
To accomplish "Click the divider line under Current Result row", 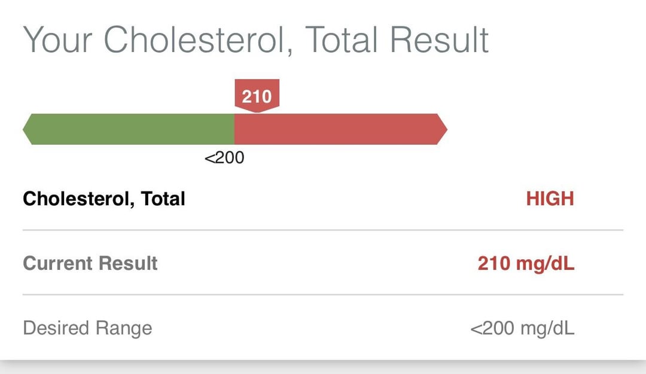I will (323, 294).
